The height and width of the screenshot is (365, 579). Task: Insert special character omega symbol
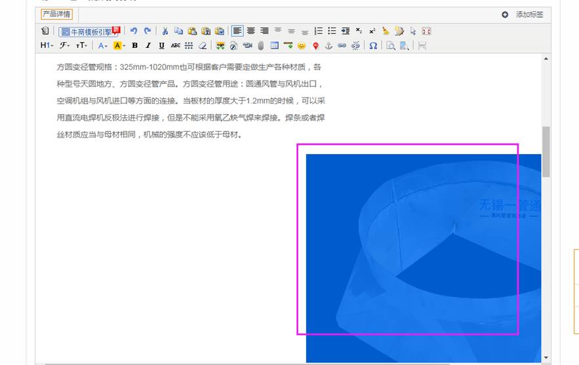tap(373, 45)
